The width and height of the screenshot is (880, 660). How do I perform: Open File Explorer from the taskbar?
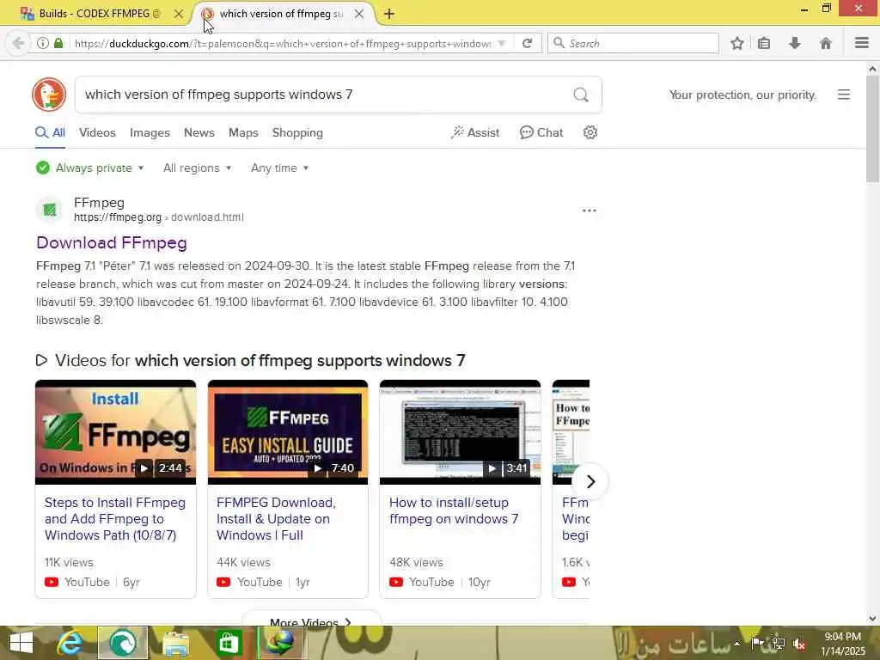[x=175, y=643]
